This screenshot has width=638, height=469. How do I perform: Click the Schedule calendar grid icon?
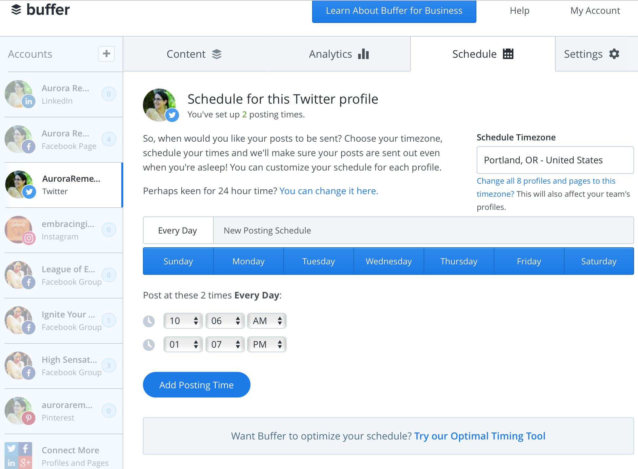pyautogui.click(x=508, y=54)
